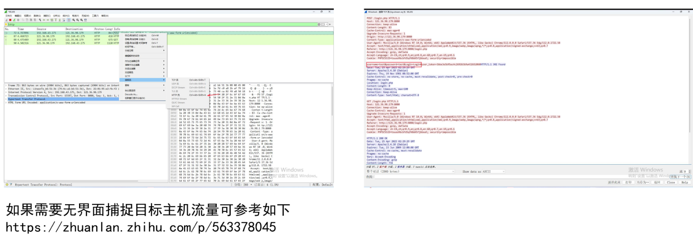Click the display filter bookmark icon
693x235 pixels.
point(6,25)
